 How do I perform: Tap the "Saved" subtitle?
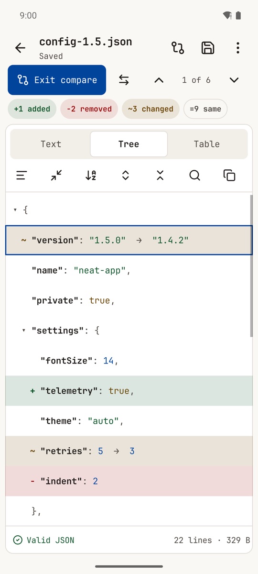click(x=51, y=56)
